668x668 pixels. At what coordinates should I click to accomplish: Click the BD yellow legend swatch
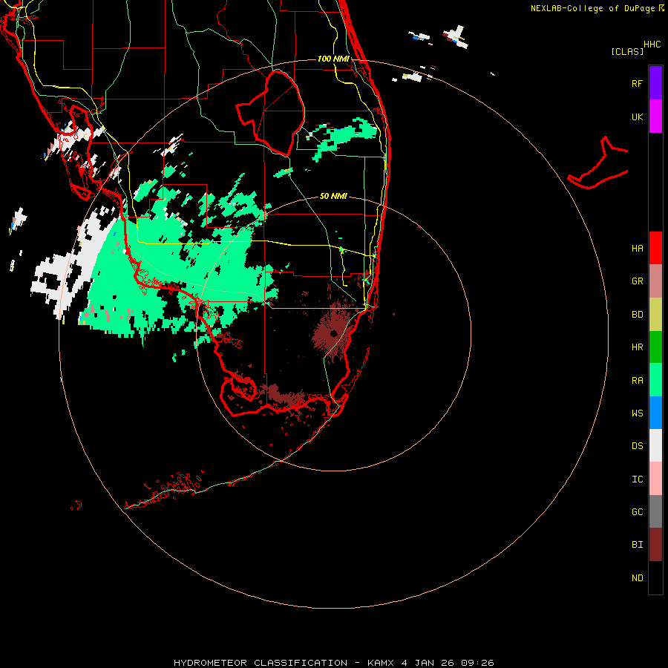point(655,315)
